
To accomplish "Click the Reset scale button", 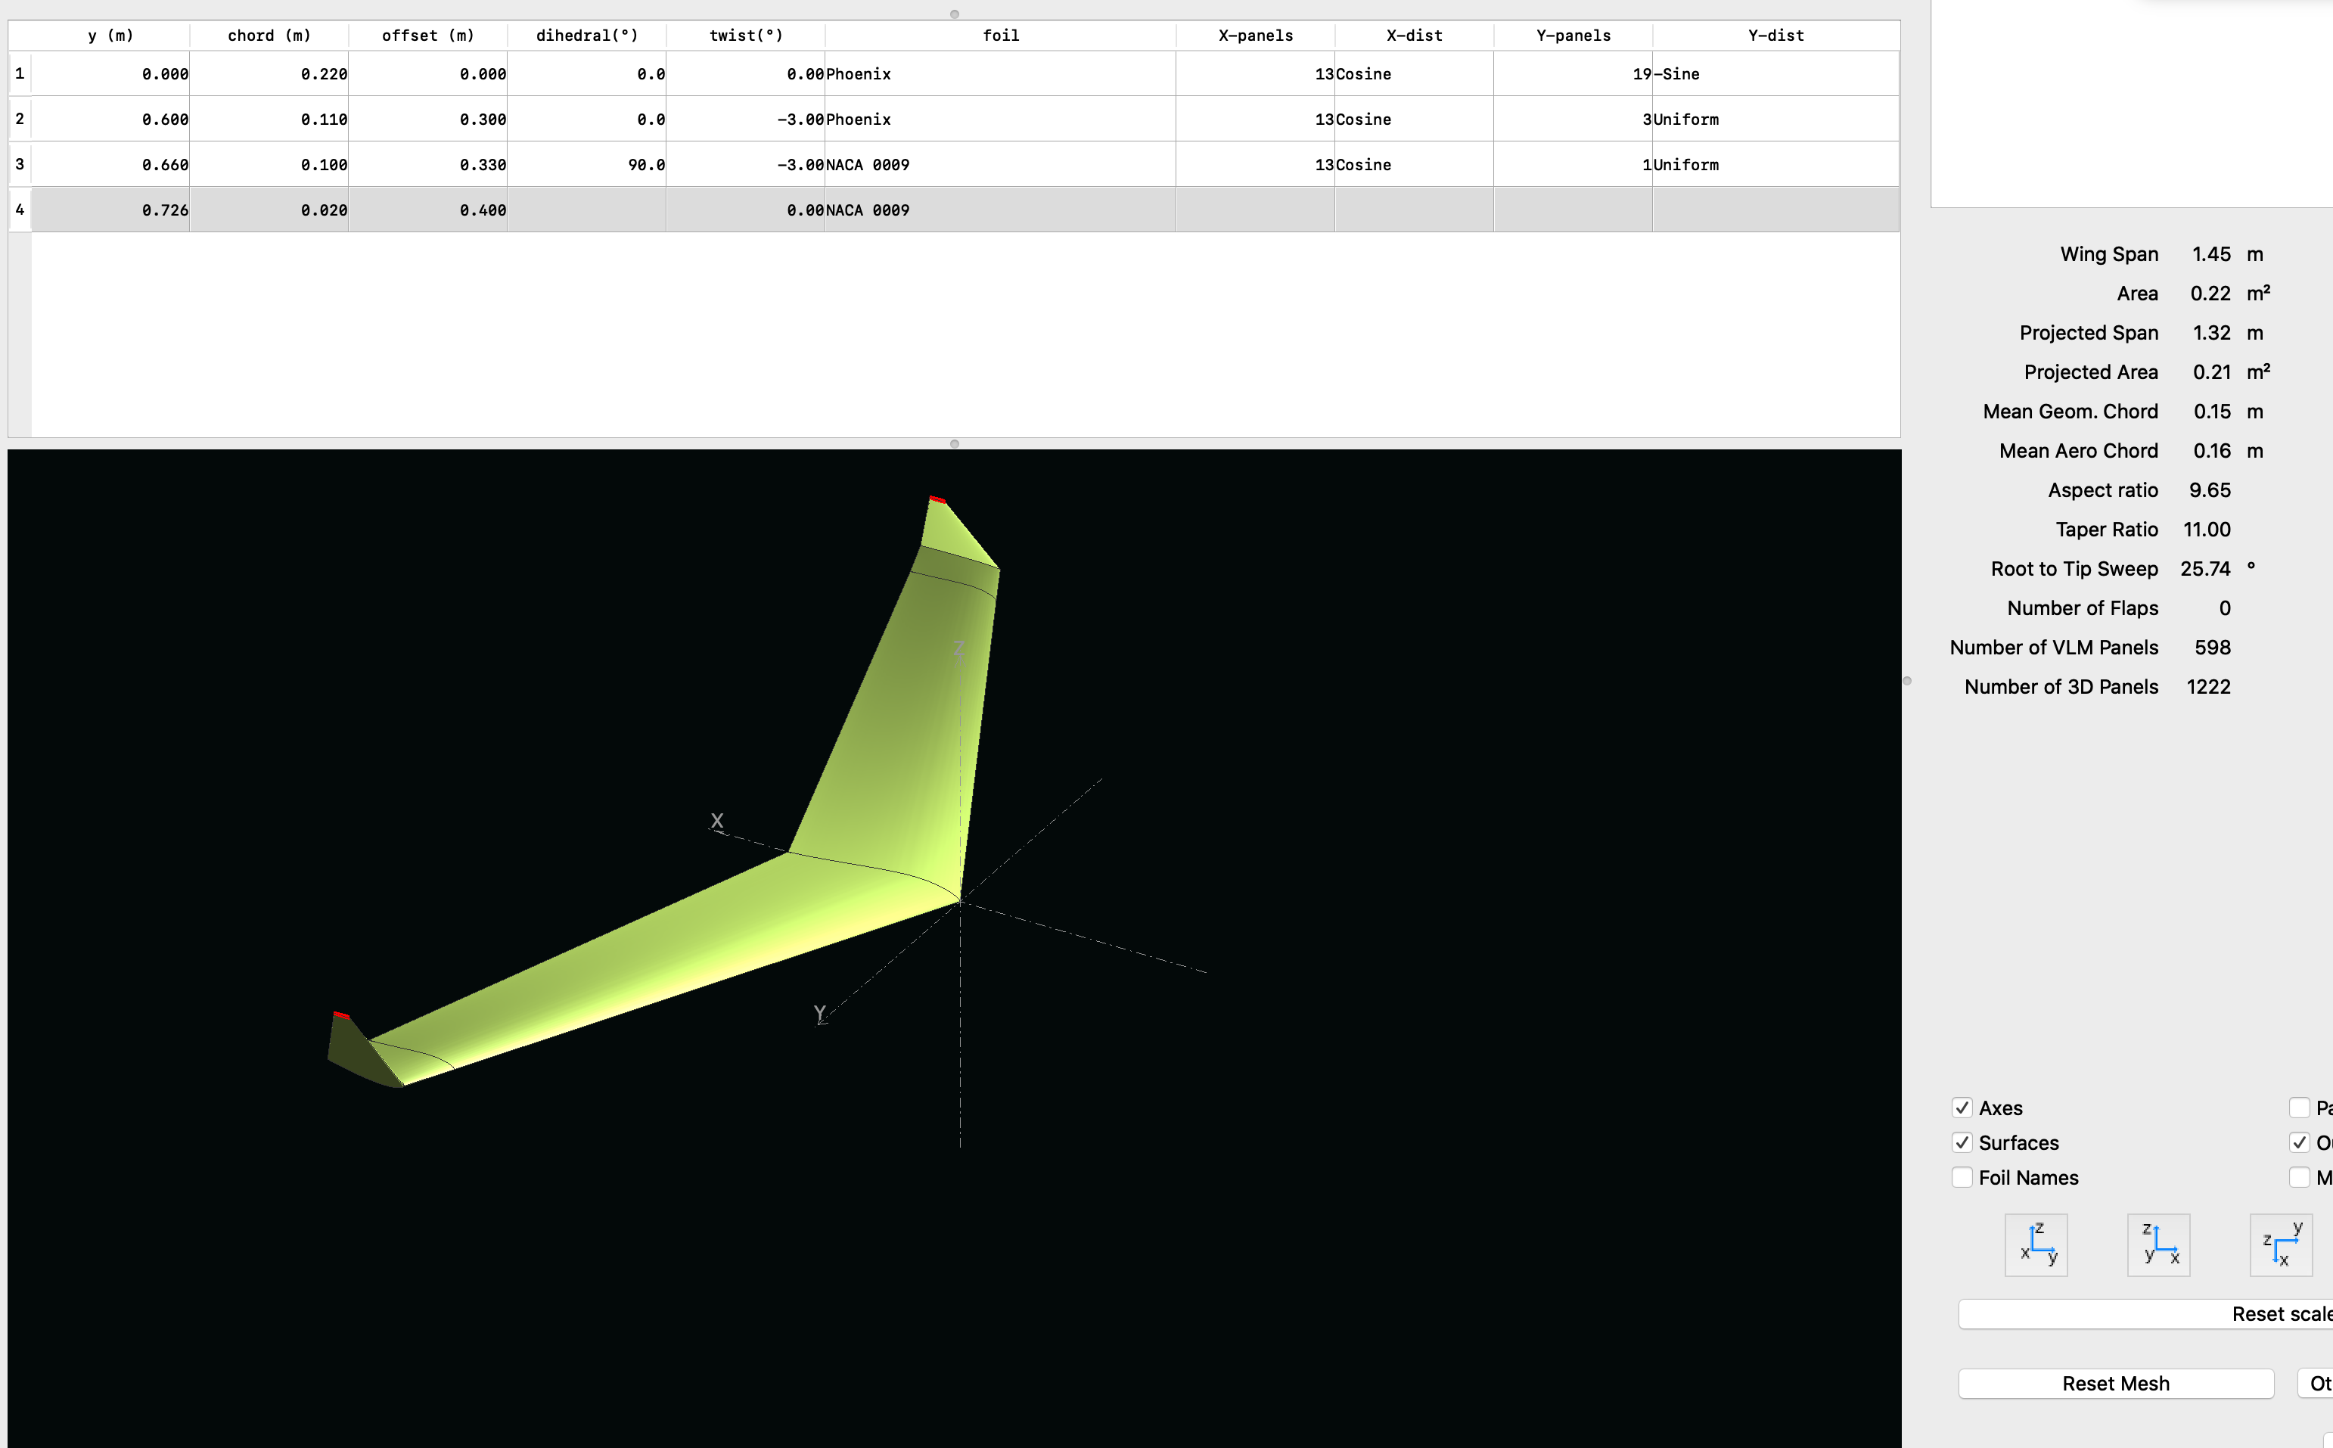I will tap(2145, 1314).
